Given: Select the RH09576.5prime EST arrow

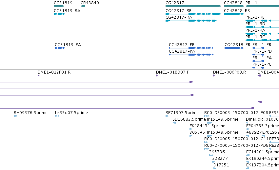Looking at the screenshot, I should pyautogui.click(x=16, y=116).
